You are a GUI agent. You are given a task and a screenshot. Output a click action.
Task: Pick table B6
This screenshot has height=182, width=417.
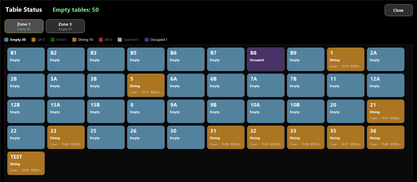186,59
